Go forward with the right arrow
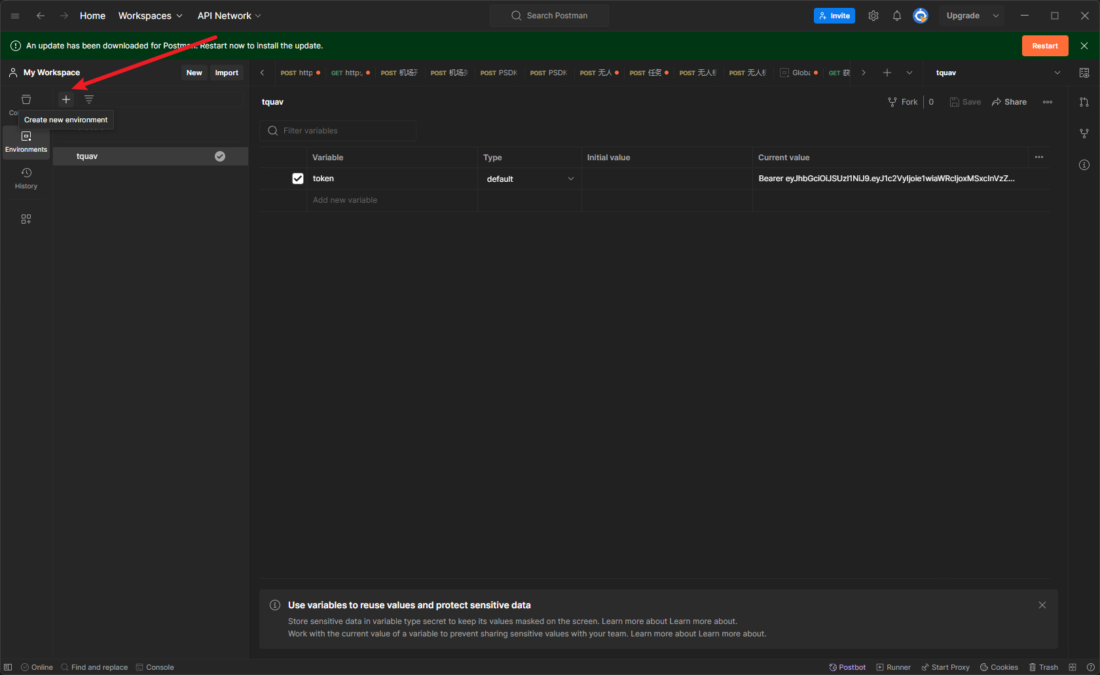This screenshot has height=675, width=1100. 64,16
